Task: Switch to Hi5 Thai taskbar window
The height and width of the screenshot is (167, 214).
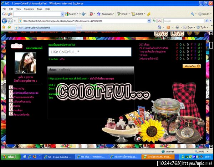Action: (91, 157)
